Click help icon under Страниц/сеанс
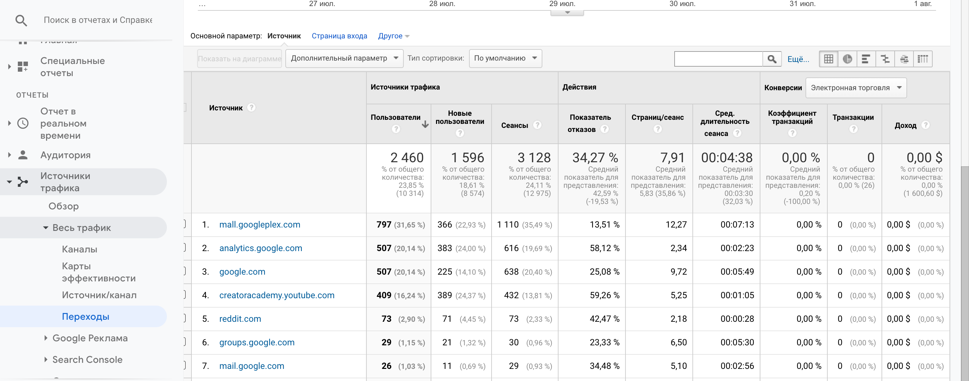This screenshot has height=381, width=969. (x=657, y=129)
